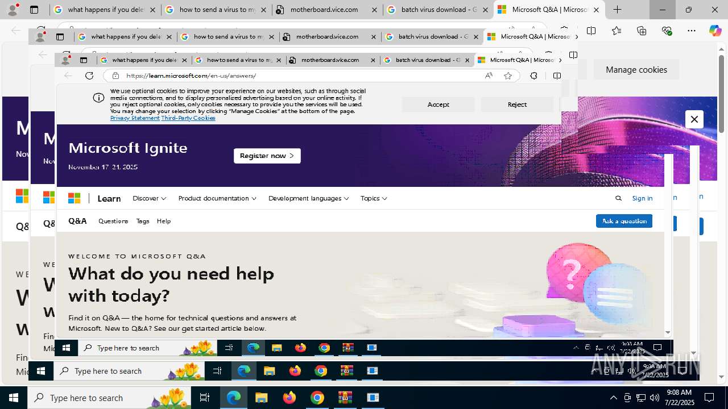Viewport: 728px width, 409px height.
Task: Switch to 'how to send a virus' tab in outermost window
Action: [216, 10]
